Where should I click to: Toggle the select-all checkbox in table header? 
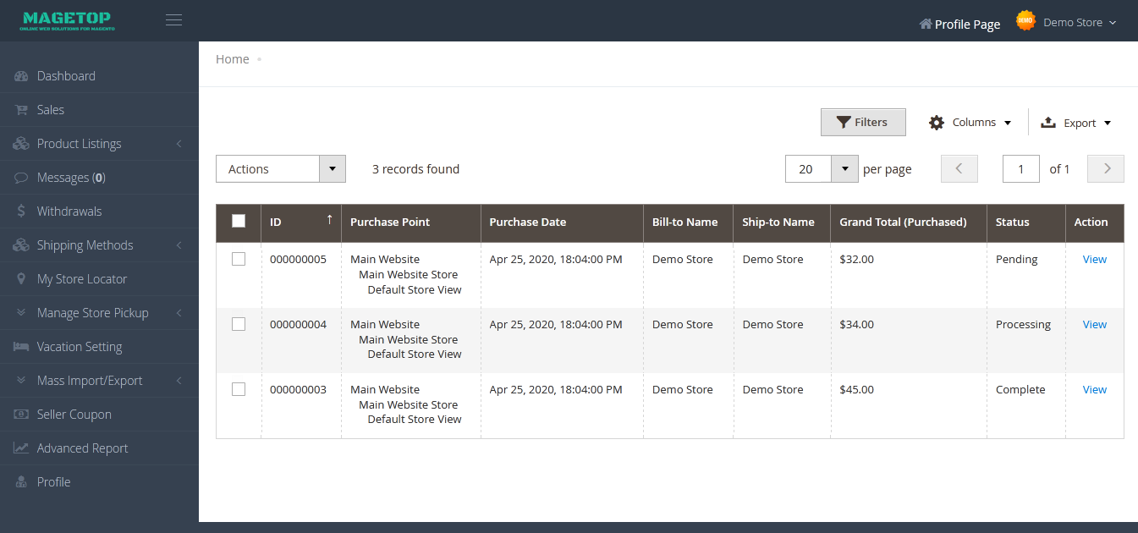239,221
